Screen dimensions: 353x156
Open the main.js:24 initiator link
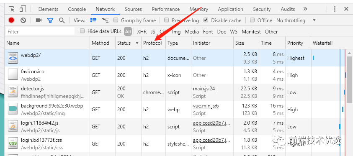point(204,89)
